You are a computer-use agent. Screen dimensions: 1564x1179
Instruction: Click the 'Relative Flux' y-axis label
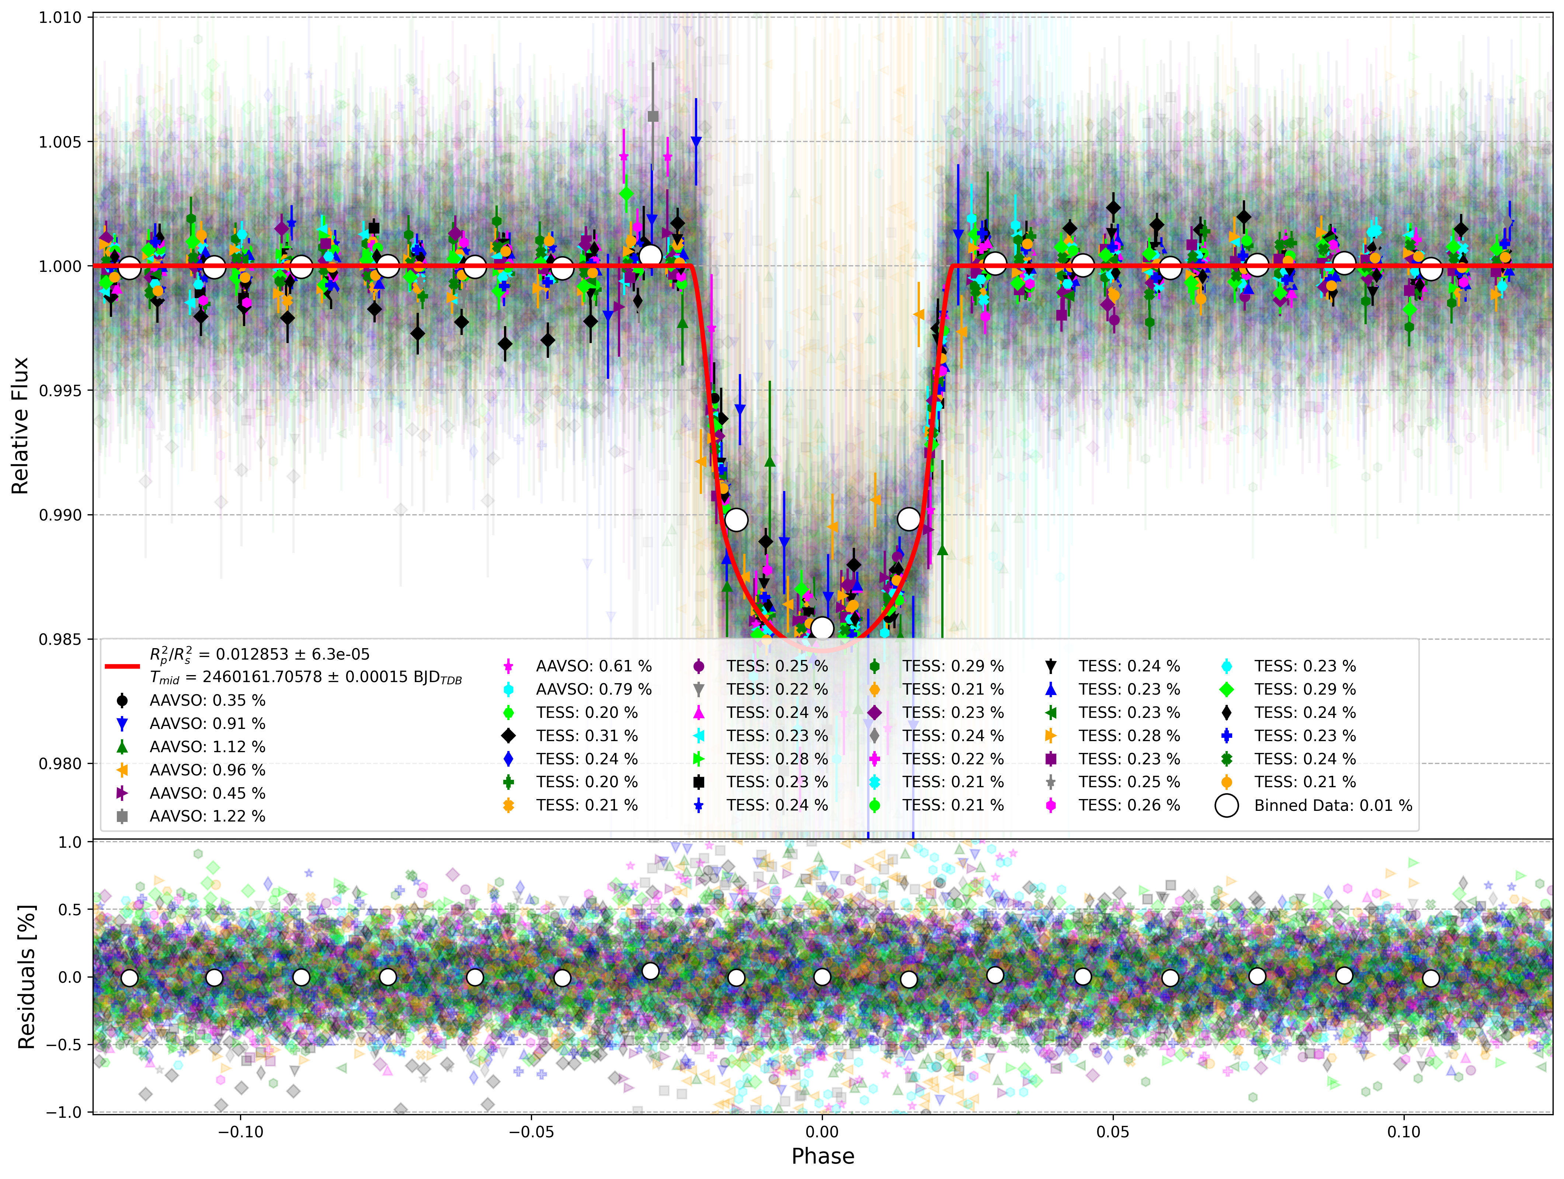pyautogui.click(x=20, y=426)
